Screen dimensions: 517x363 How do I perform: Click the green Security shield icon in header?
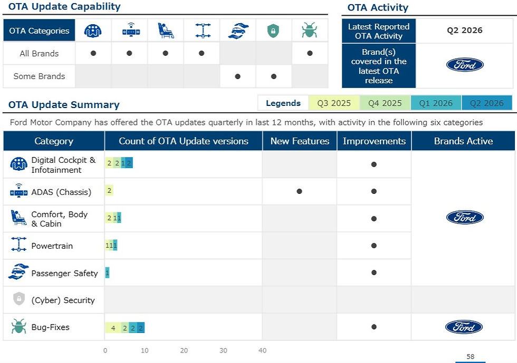tap(273, 31)
